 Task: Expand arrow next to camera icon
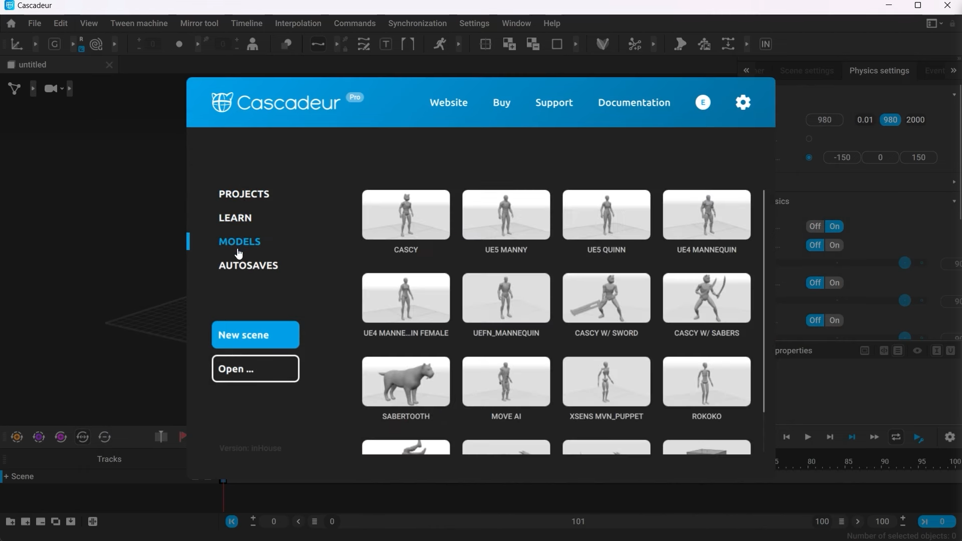[69, 89]
